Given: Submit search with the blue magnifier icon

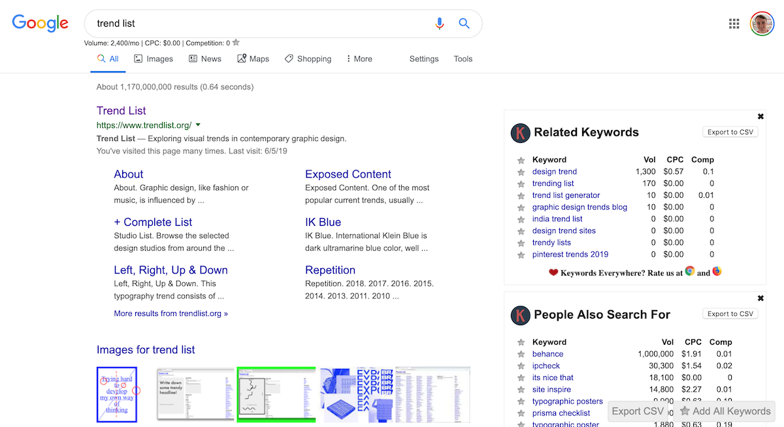Looking at the screenshot, I should [465, 24].
